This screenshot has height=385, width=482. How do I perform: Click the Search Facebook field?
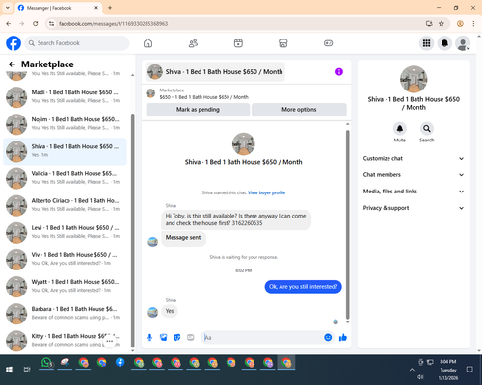(x=77, y=43)
